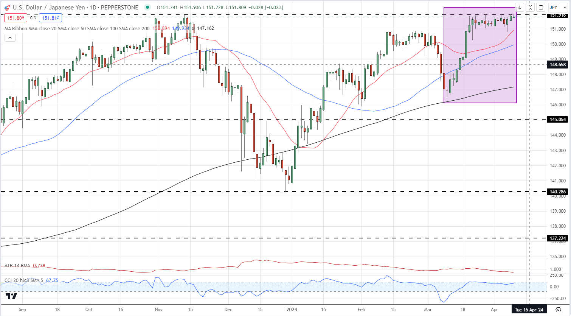This screenshot has height=316, width=571.
Task: Click the 2024 label on time axis
Action: pos(292,310)
